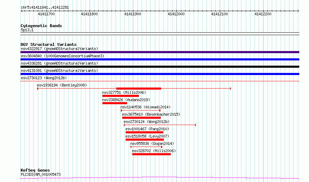Click the blue esv3604840 variant bar
The width and height of the screenshot is (309, 182).
point(160,59)
